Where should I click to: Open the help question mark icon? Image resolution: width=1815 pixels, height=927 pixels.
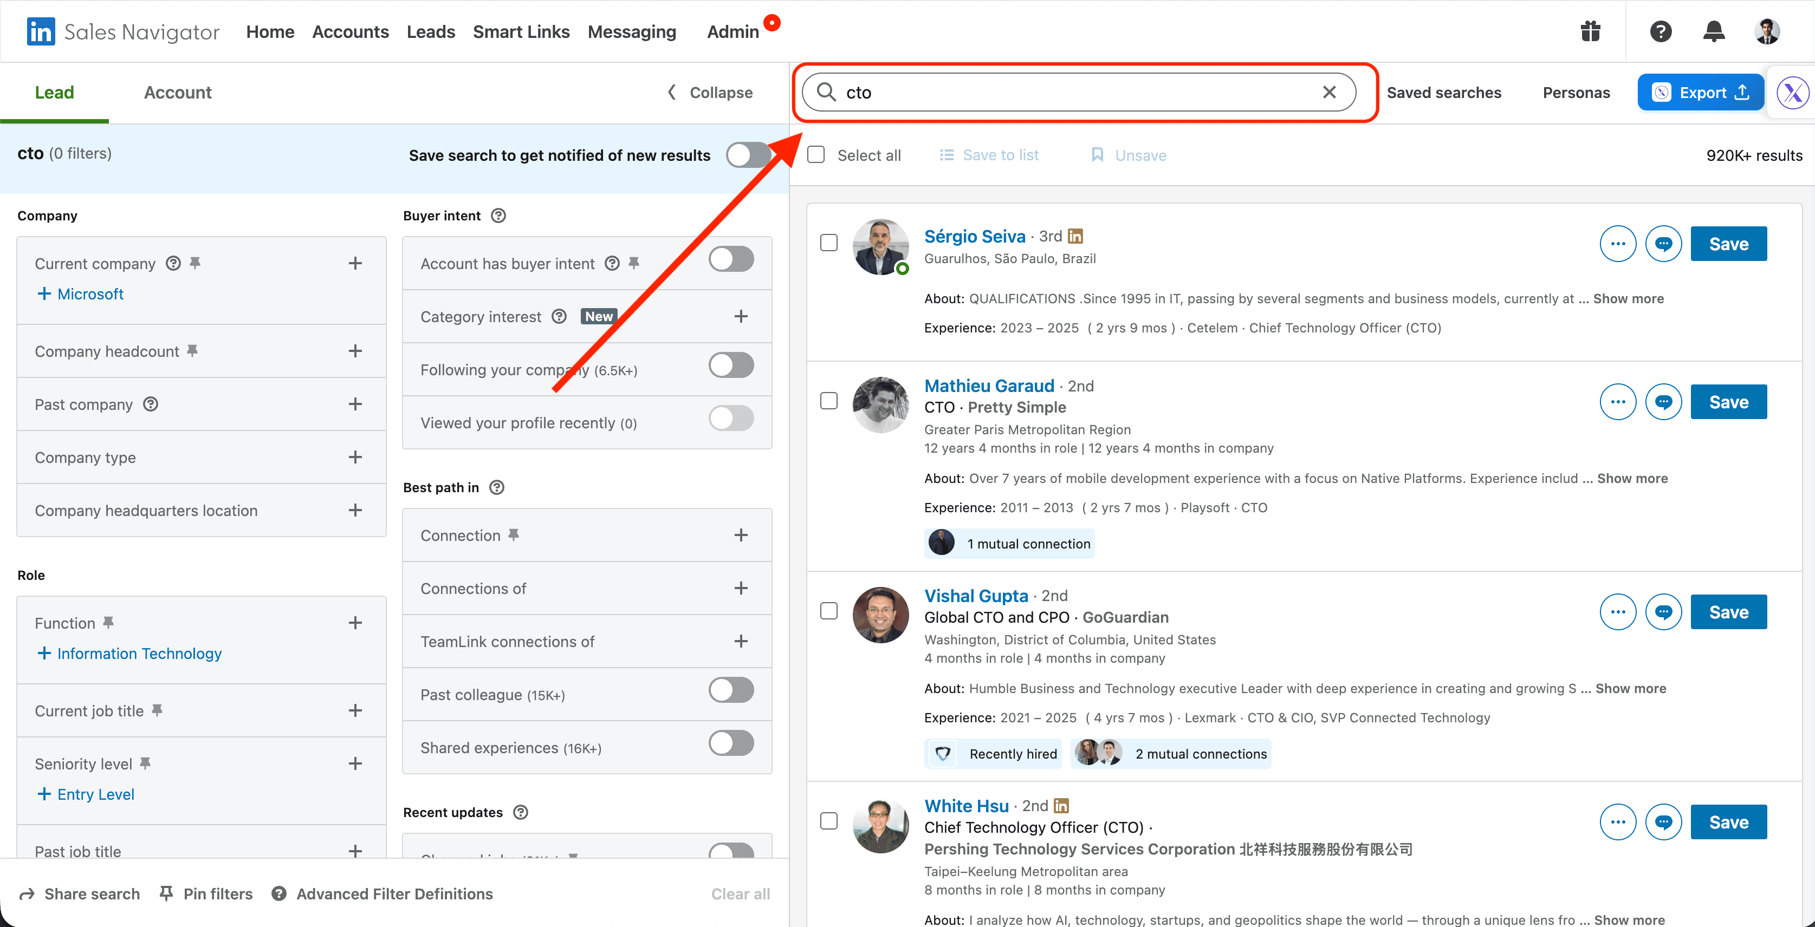click(x=1660, y=32)
